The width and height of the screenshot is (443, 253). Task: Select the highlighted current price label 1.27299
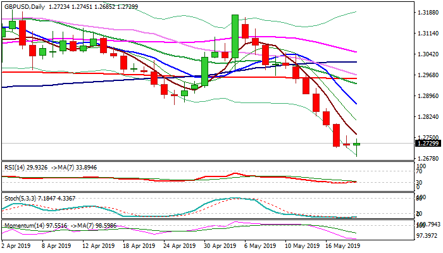[427, 144]
